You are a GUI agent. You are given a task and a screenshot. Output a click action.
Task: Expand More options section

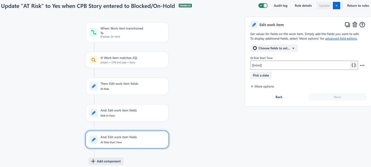(262, 86)
